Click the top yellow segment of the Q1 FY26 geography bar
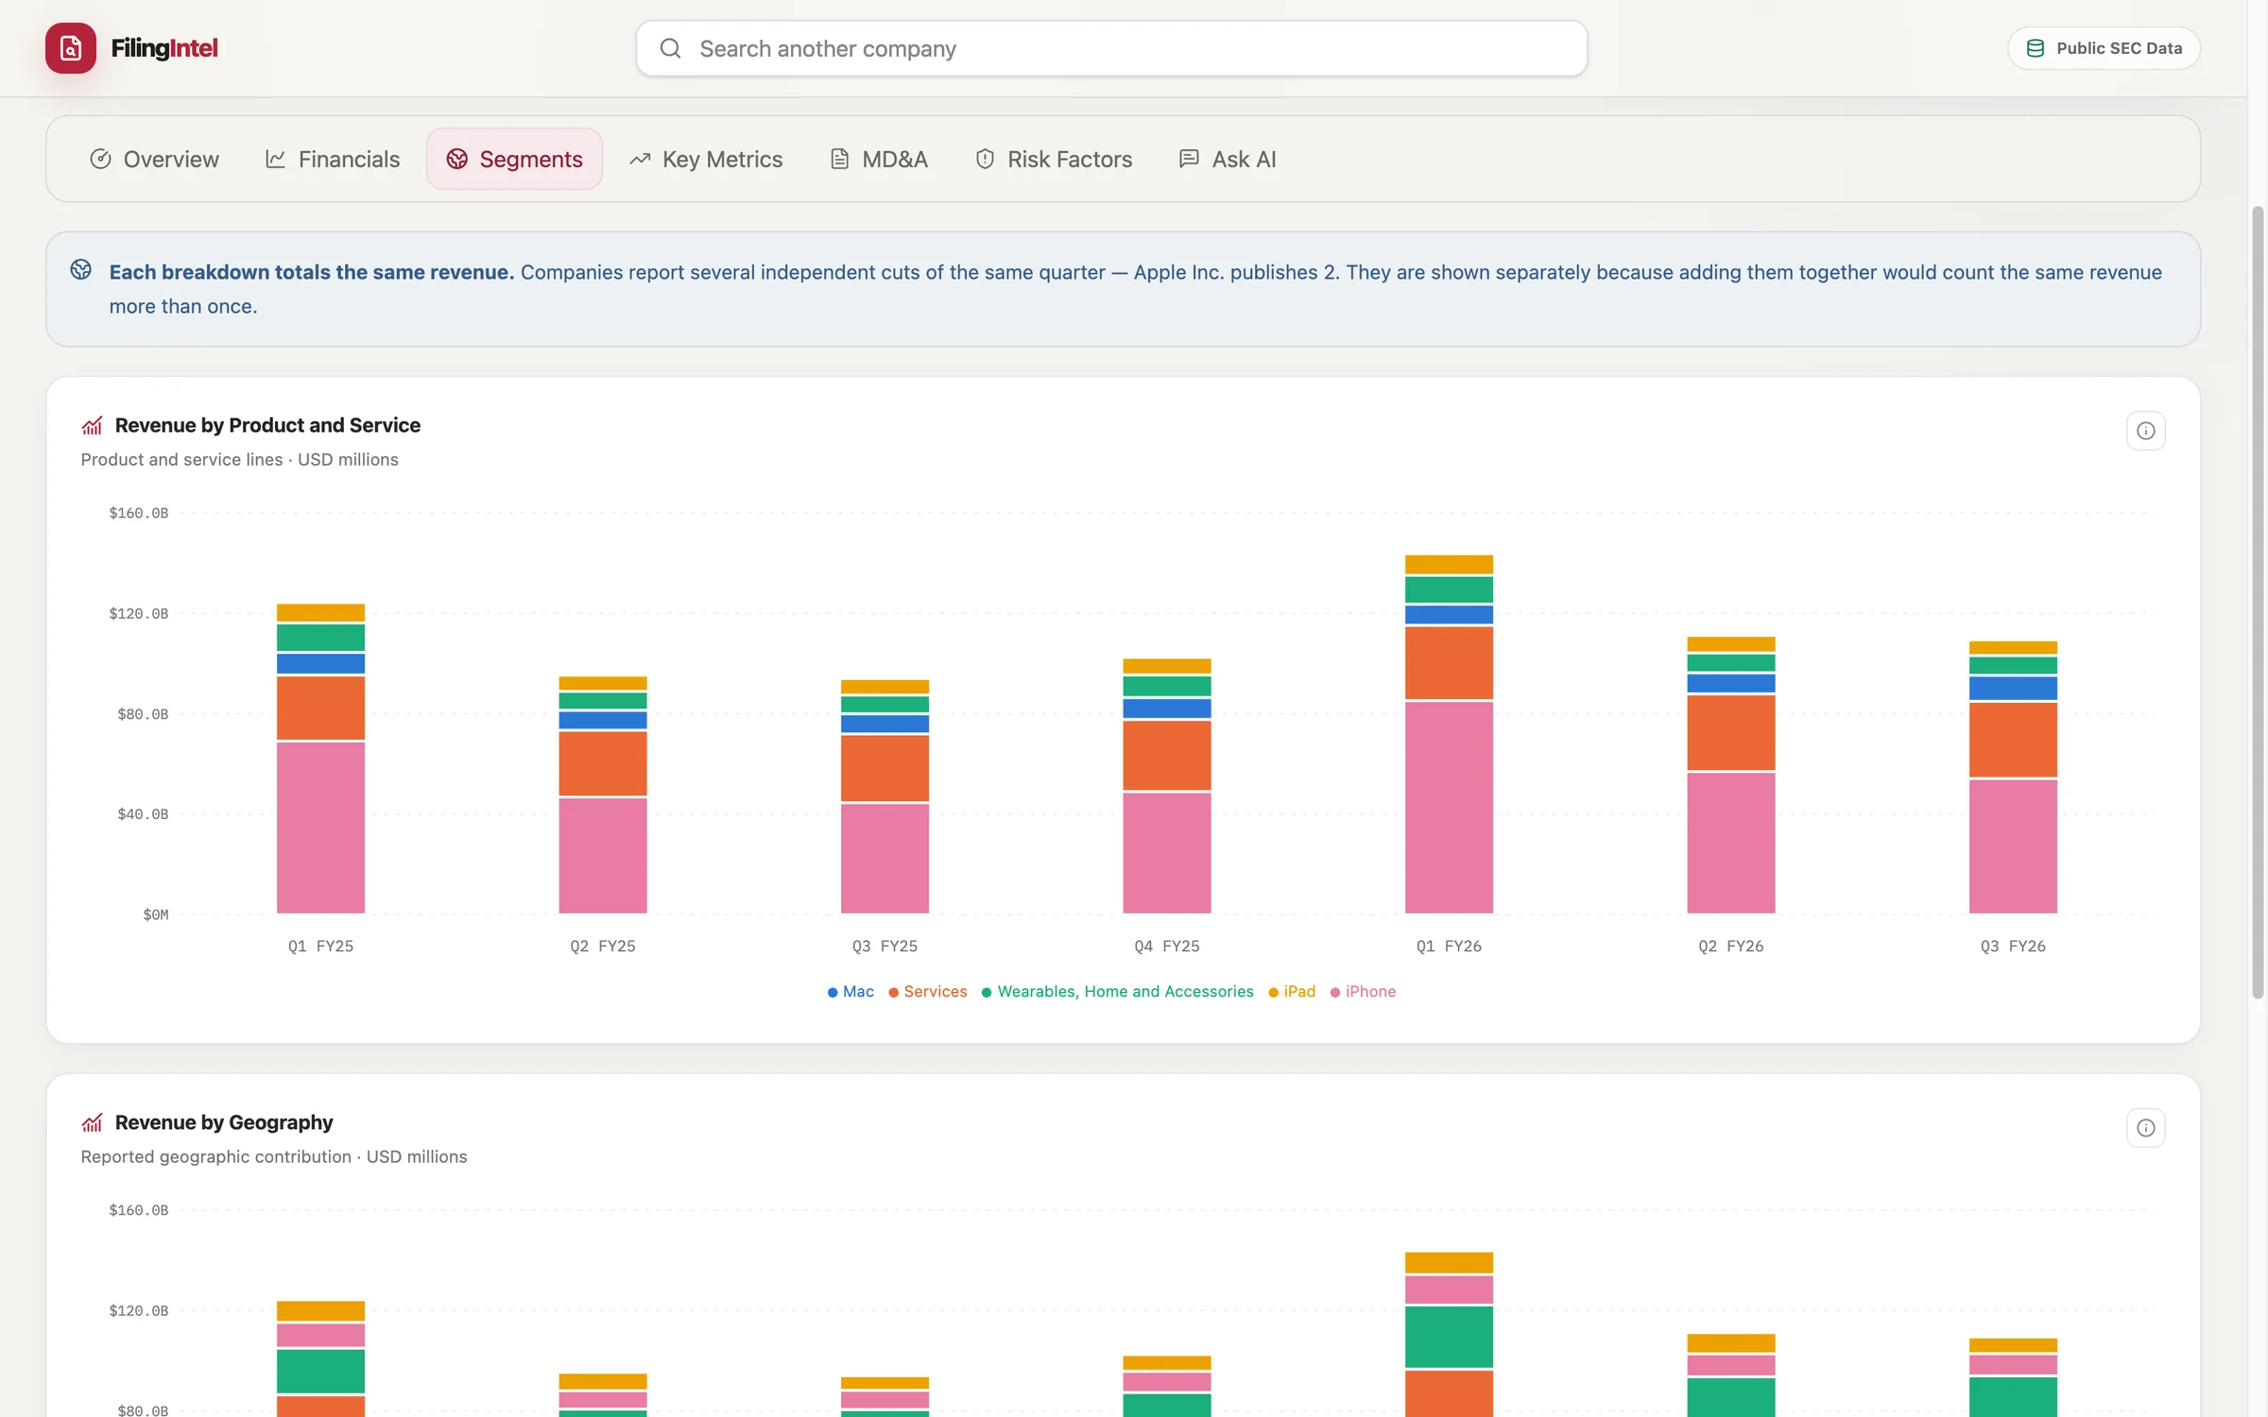The height and width of the screenshot is (1417, 2268). [1449, 1263]
